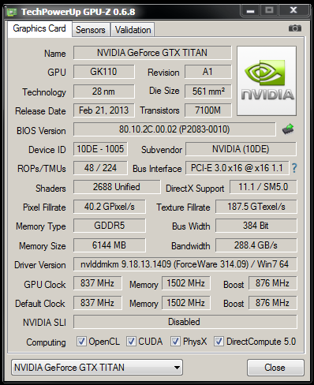314x385 pixels.
Task: Close window via title bar X
Action: 293,11
